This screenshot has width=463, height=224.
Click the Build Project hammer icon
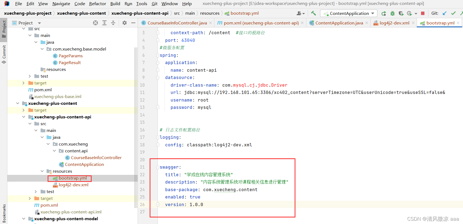313,13
